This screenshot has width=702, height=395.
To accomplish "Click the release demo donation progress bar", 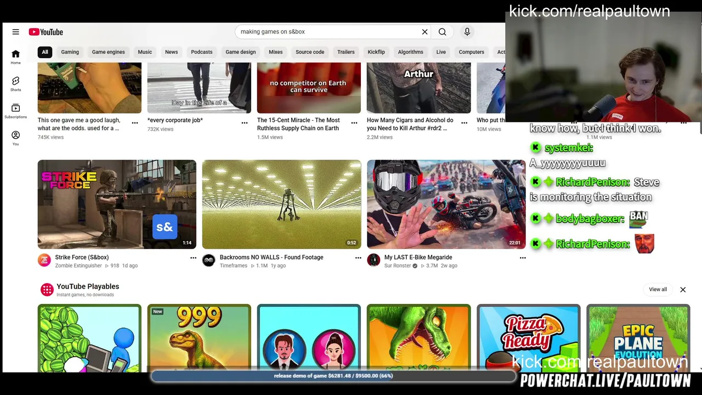I will [333, 376].
